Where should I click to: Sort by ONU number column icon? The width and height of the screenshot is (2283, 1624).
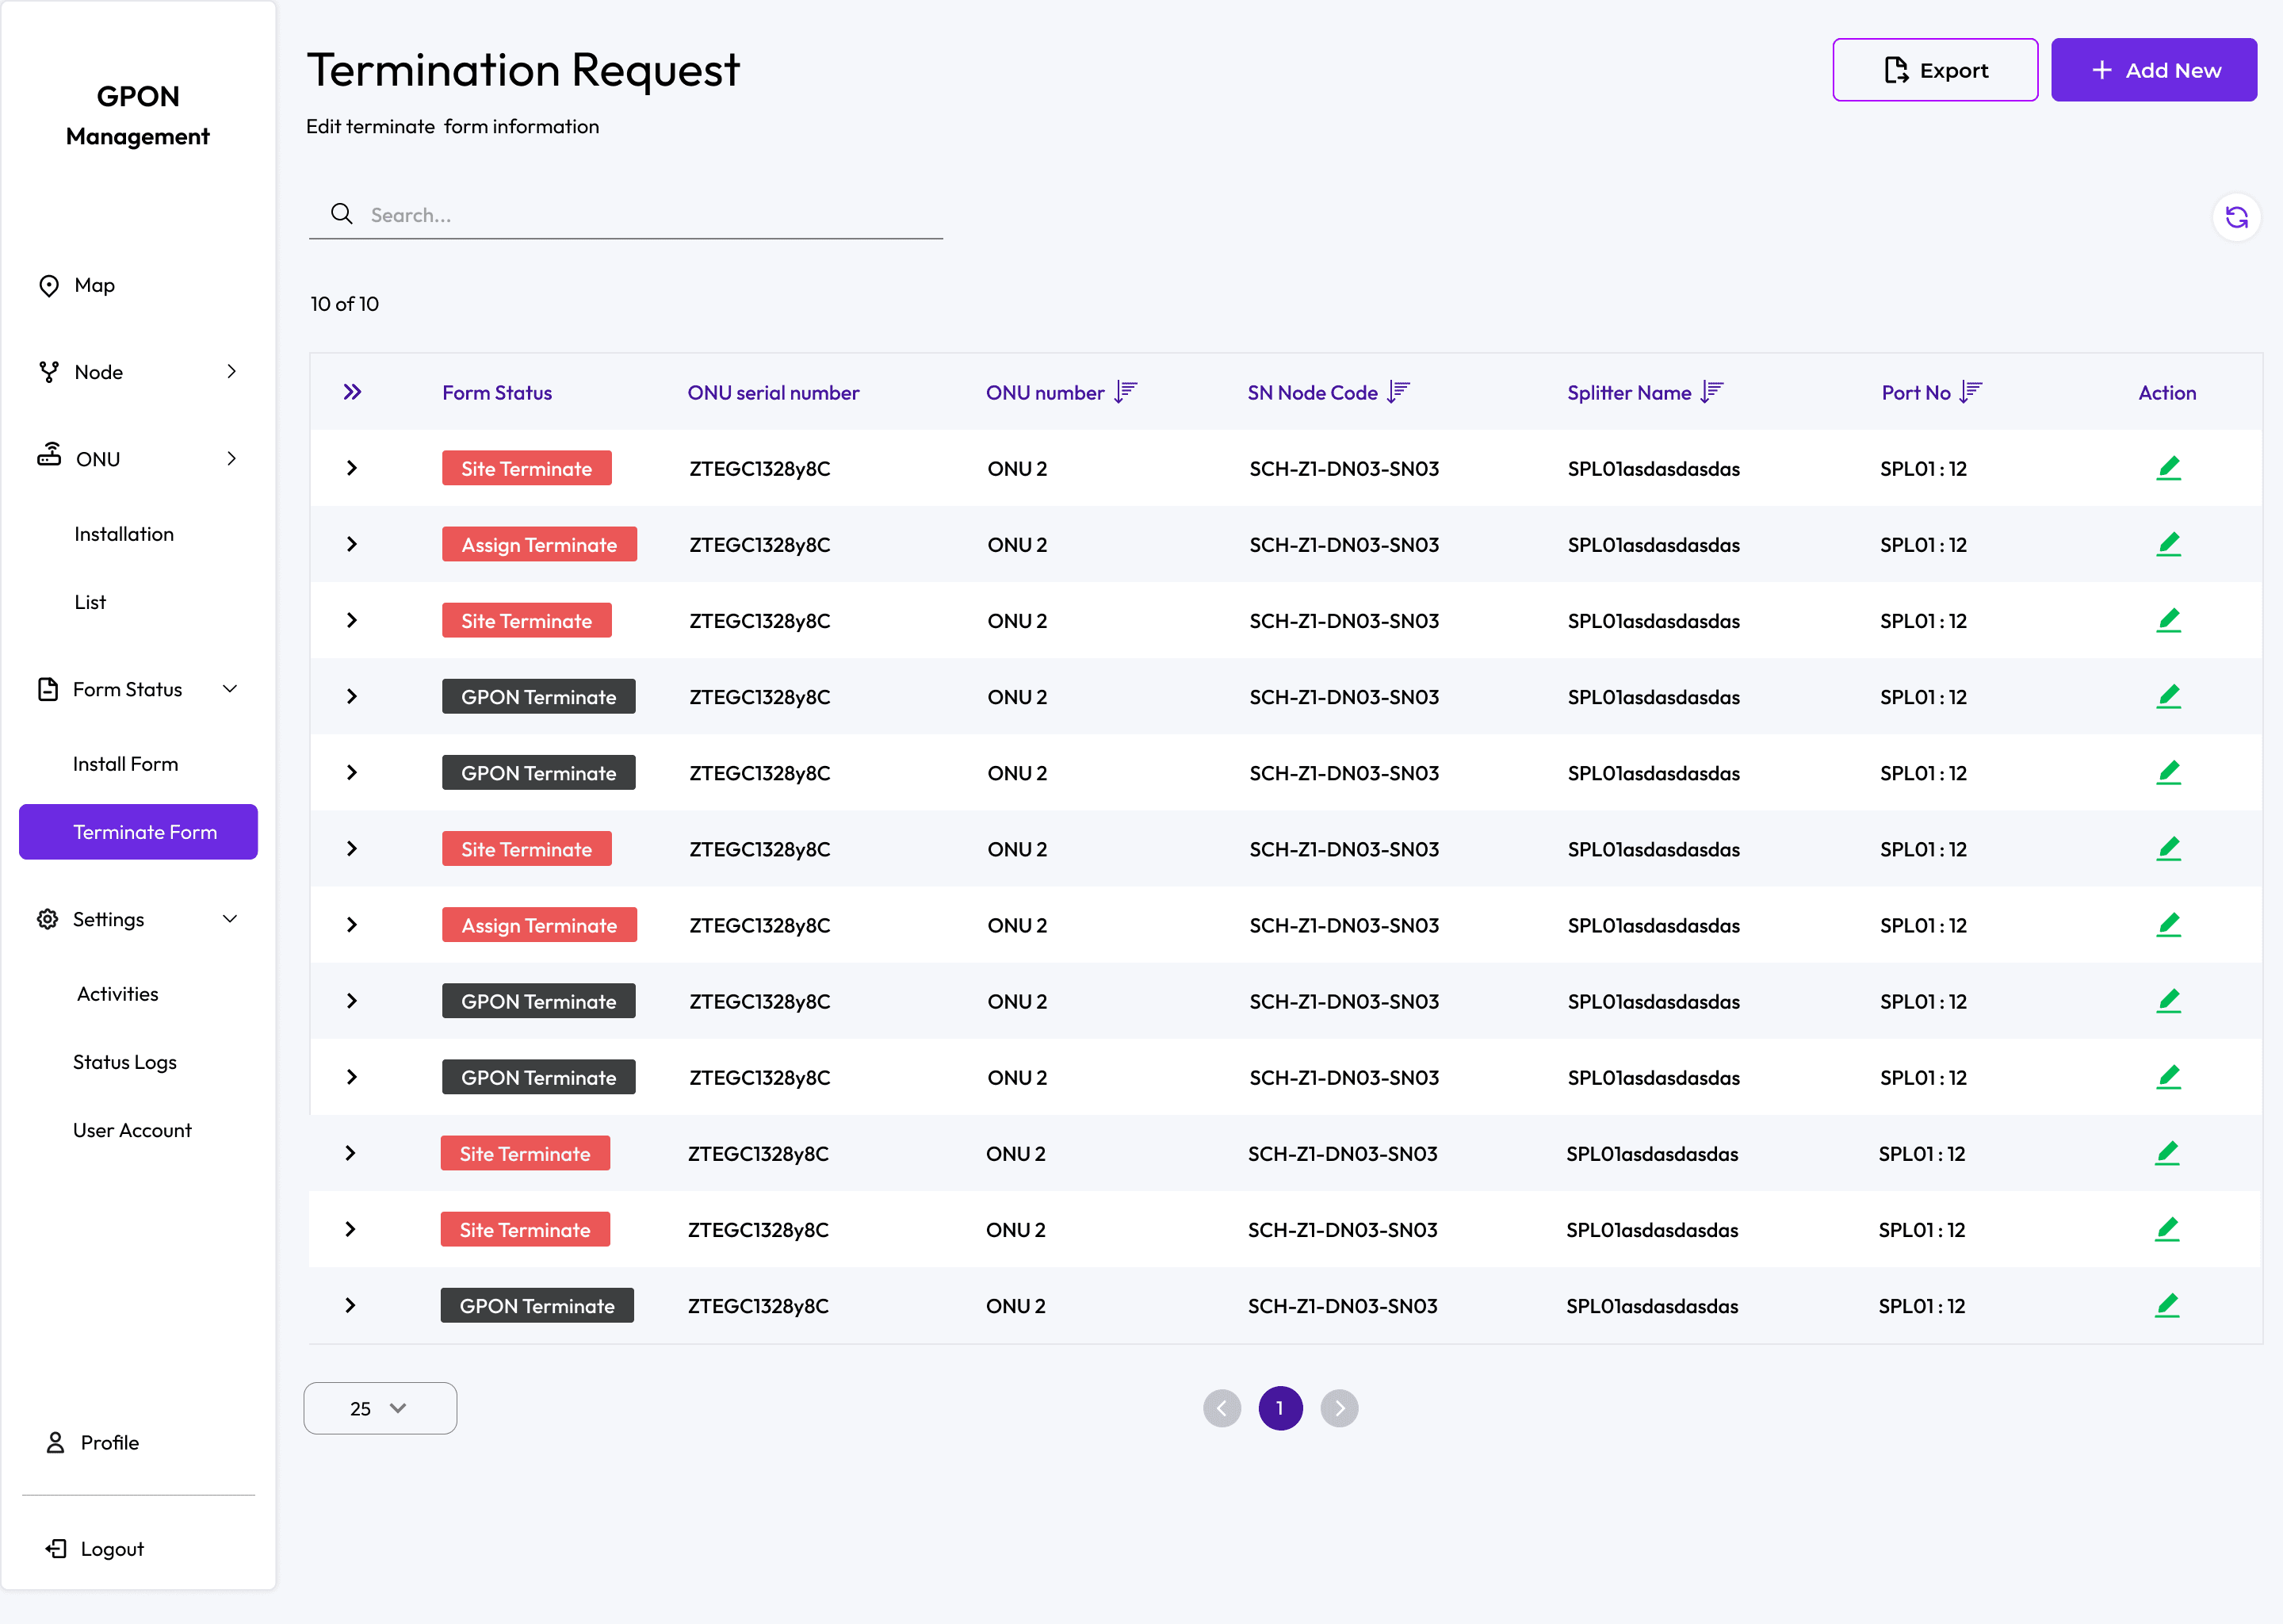pos(1126,392)
